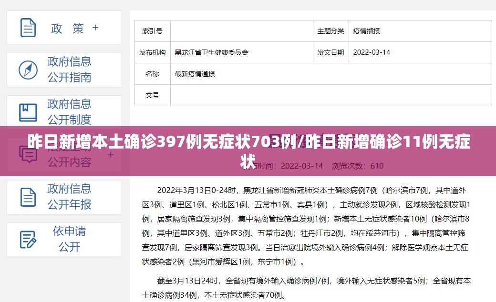The image size is (496, 302).
Task: Select the 浏览次数: 610 view count
Action: tap(358, 166)
